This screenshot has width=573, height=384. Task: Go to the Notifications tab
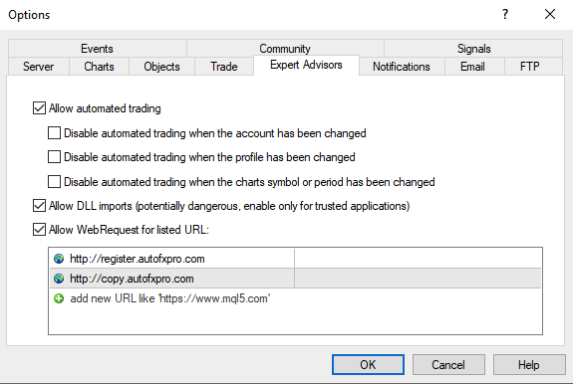pos(402,67)
